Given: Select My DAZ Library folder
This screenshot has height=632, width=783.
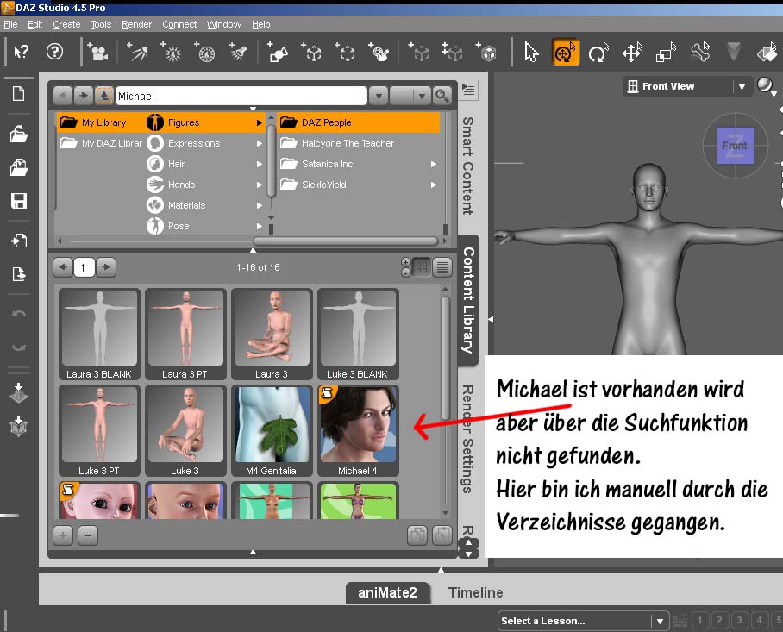Looking at the screenshot, I should pos(102,143).
